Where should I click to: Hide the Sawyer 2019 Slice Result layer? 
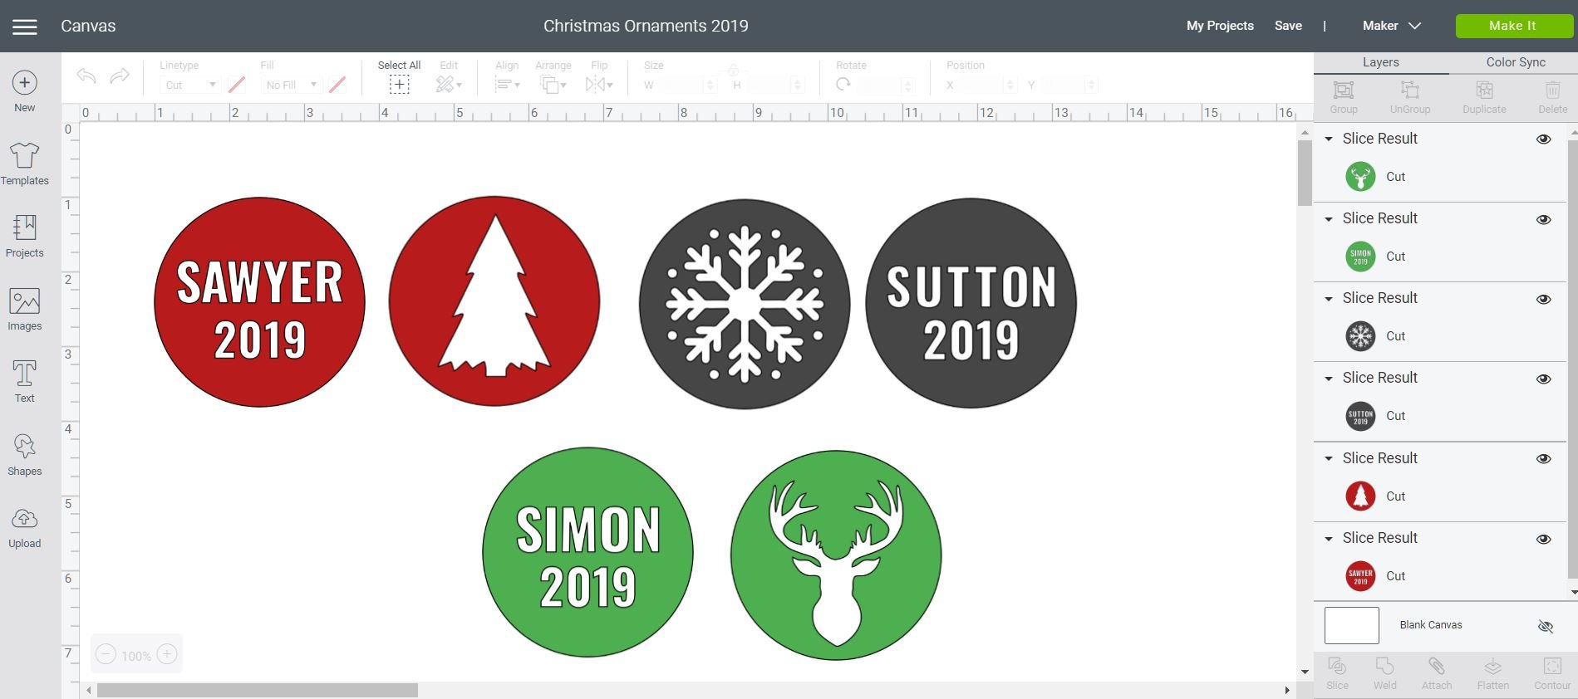(x=1544, y=539)
